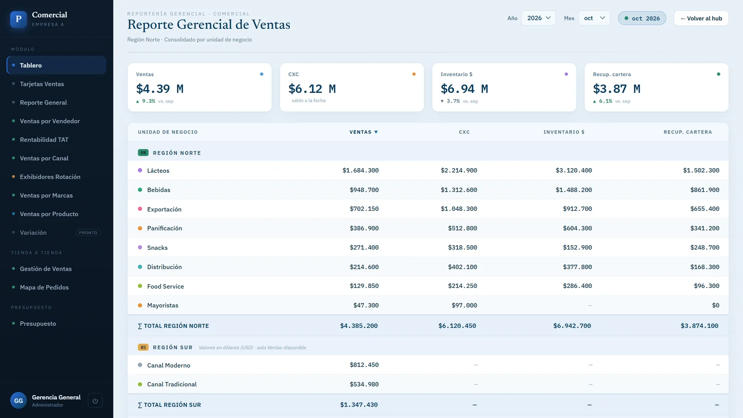743x418 pixels.
Task: Open Mapa de Pedidos
Action: tap(56, 287)
